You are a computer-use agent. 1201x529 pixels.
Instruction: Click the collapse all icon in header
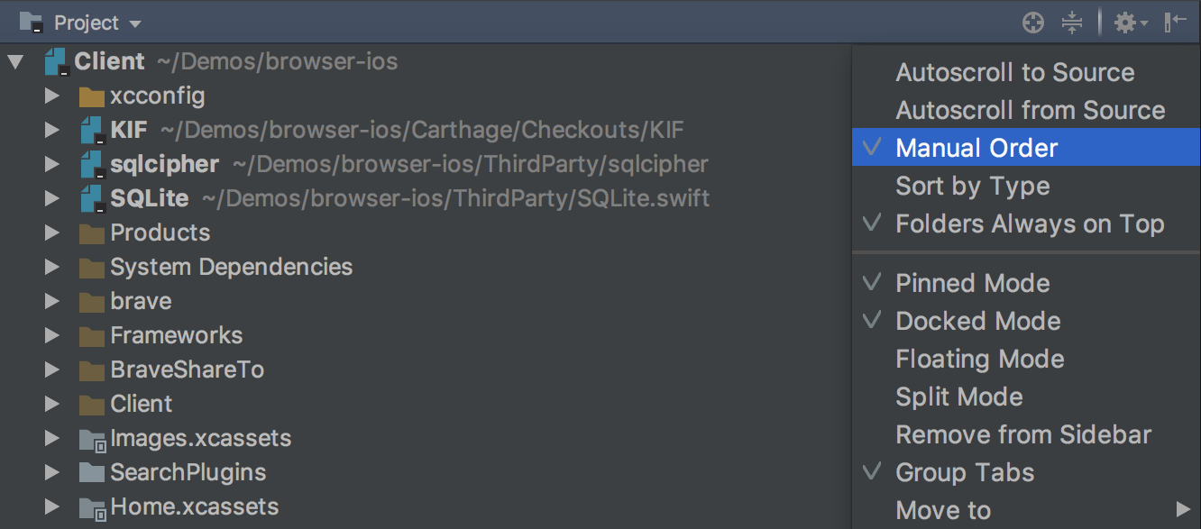point(1071,23)
